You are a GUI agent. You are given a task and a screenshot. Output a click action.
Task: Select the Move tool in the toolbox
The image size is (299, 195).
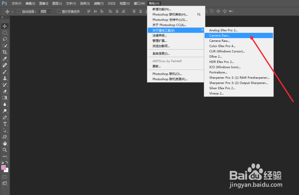(5, 26)
